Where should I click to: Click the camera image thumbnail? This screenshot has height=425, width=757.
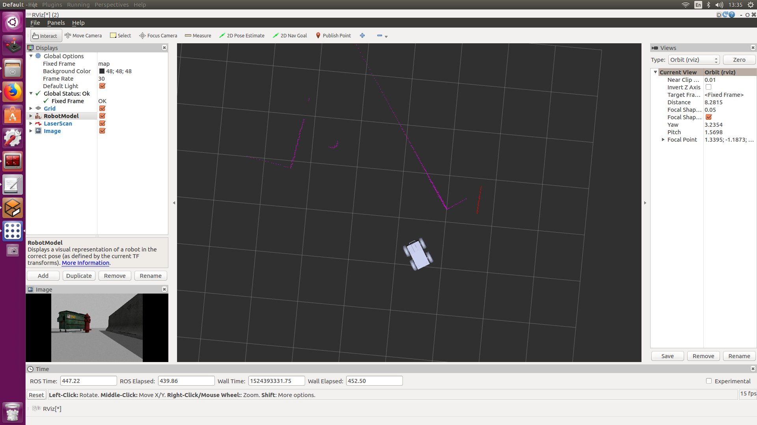click(x=97, y=327)
